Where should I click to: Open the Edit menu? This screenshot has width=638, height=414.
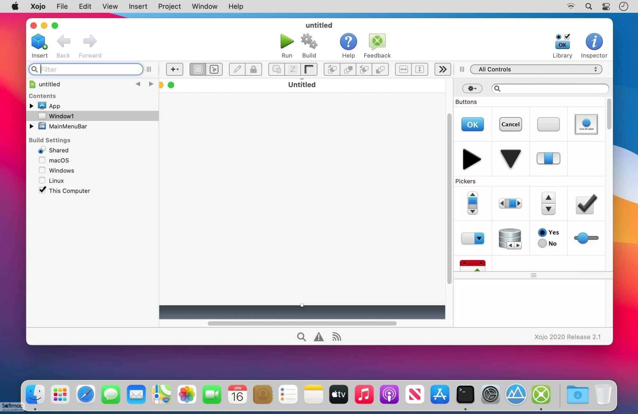point(85,6)
